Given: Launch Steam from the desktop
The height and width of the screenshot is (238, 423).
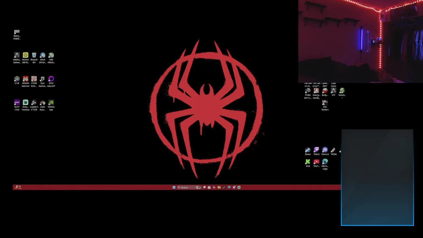Looking at the screenshot, I should pos(308,151).
